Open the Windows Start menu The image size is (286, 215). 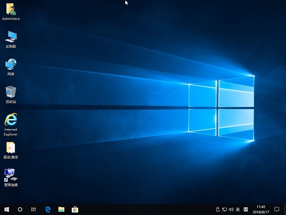point(7,209)
